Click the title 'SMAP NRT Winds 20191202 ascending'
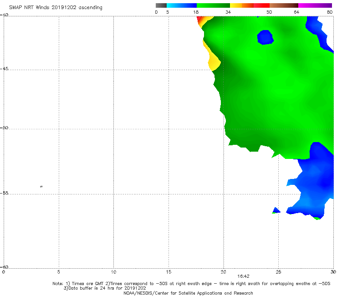The width and height of the screenshot is (337, 296). click(56, 7)
